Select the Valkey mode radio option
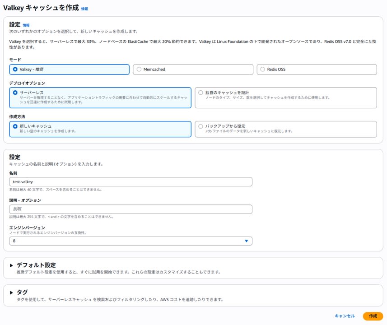Viewport: 387px width, 325px height. point(69,70)
